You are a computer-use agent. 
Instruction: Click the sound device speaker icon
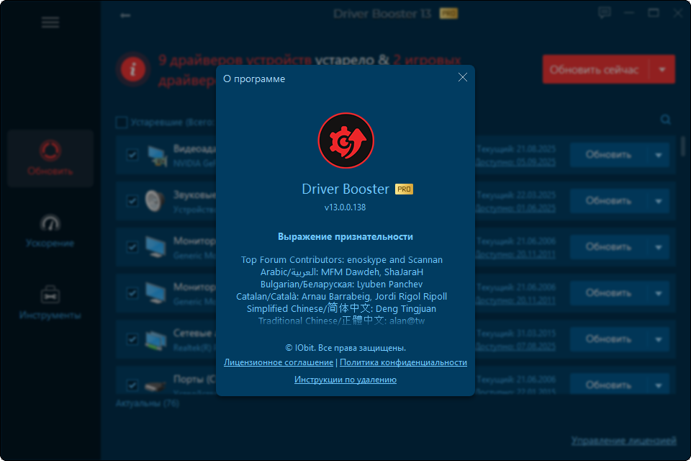coord(155,201)
